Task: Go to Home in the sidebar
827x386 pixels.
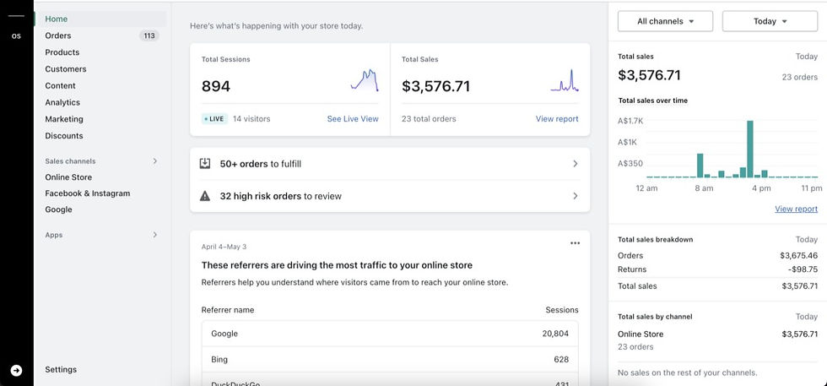Action: [x=100, y=19]
